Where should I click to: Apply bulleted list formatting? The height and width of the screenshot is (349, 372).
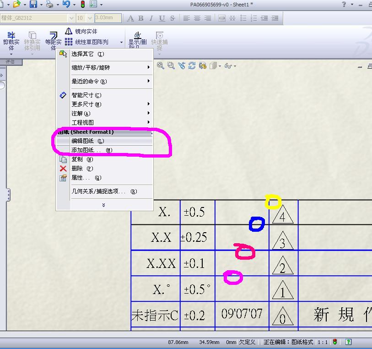[x=243, y=18]
